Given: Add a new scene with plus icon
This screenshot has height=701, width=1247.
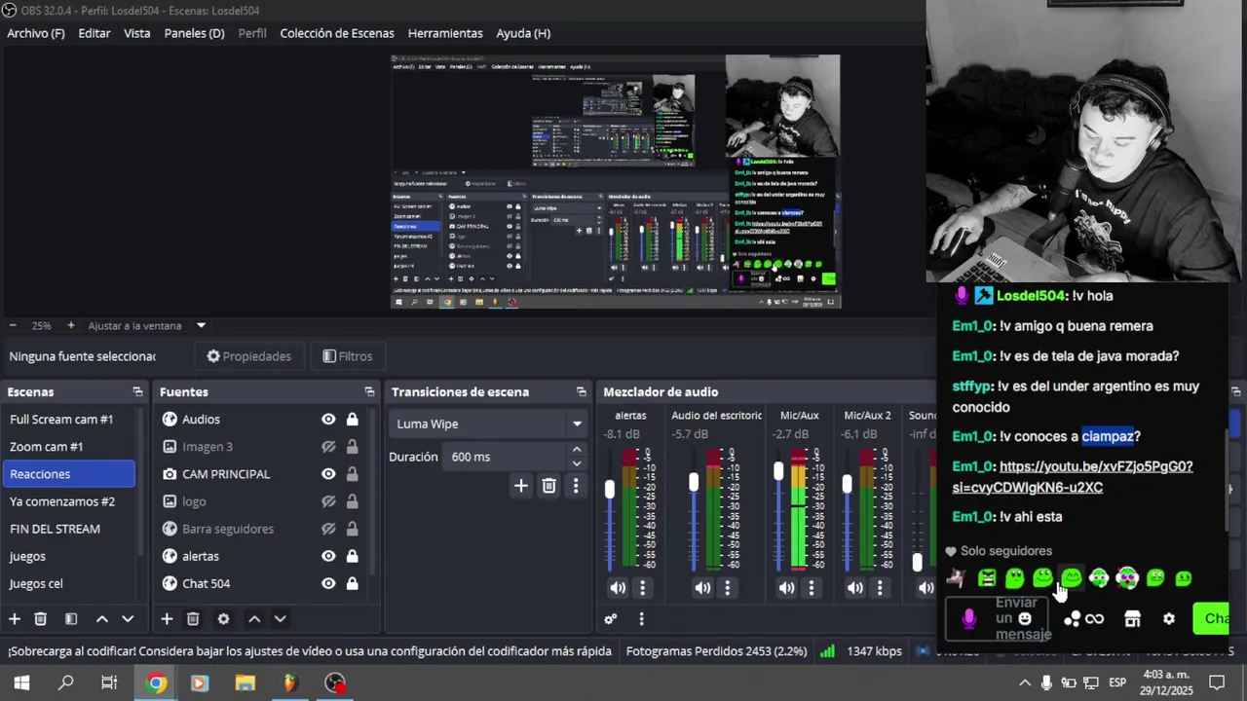Looking at the screenshot, I should pos(15,619).
